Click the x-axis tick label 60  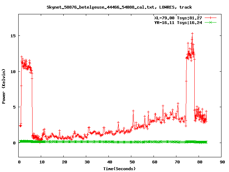click(x=155, y=162)
